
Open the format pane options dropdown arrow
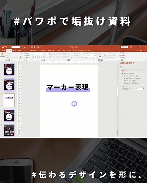(141, 63)
